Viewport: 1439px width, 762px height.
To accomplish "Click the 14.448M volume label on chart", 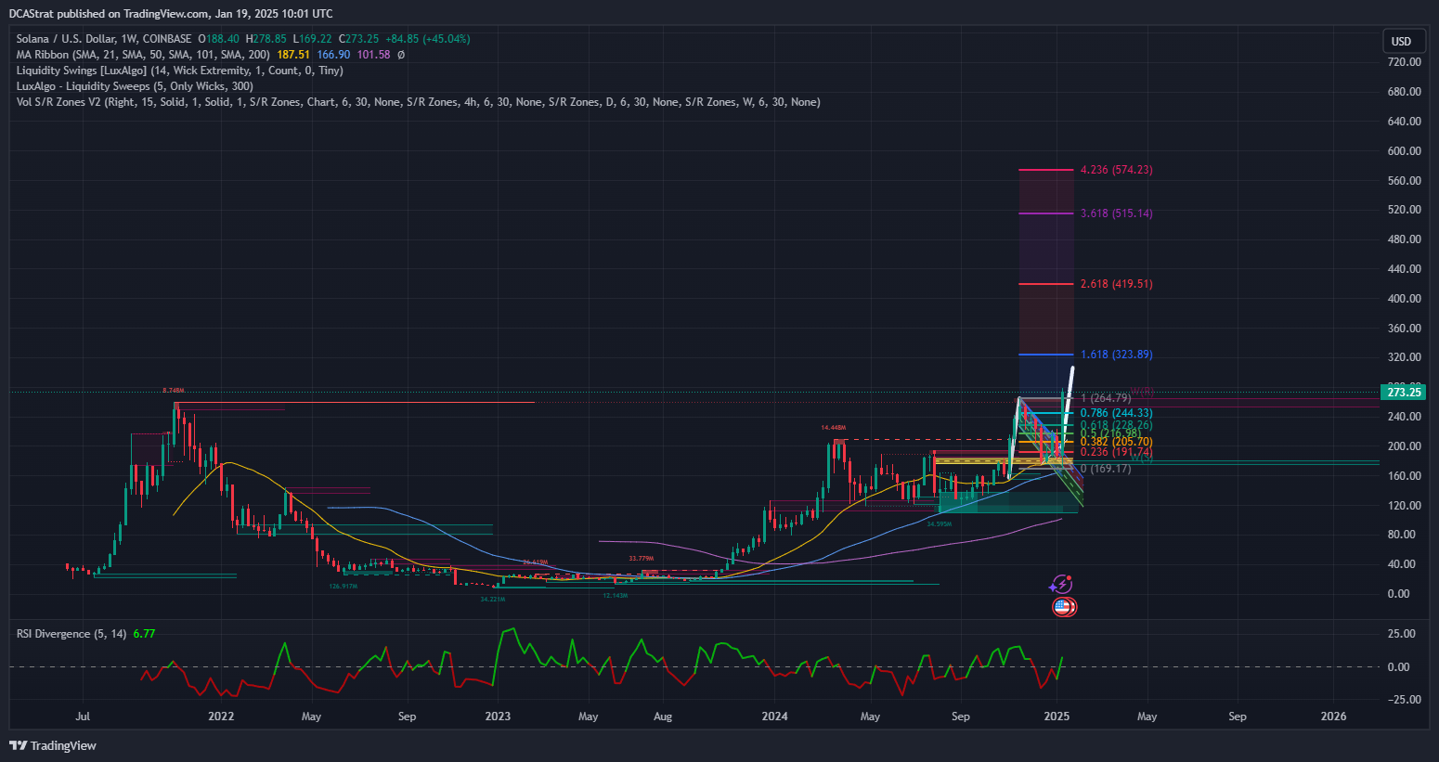I will [x=833, y=428].
